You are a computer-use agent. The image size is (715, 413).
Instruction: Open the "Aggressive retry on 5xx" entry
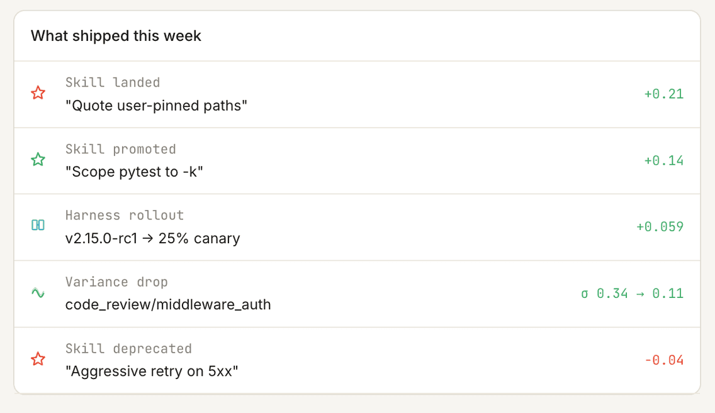point(152,372)
